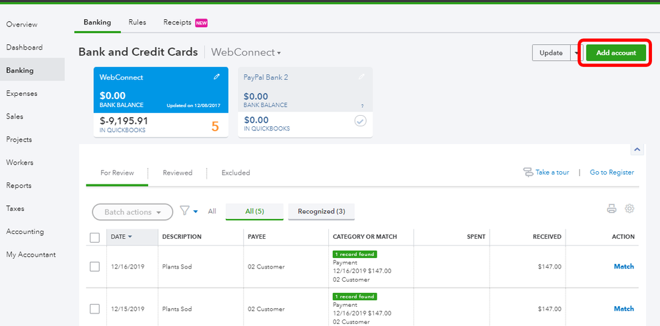This screenshot has width=660, height=326.
Task: Open Overview in the sidebar
Action: tap(22, 24)
